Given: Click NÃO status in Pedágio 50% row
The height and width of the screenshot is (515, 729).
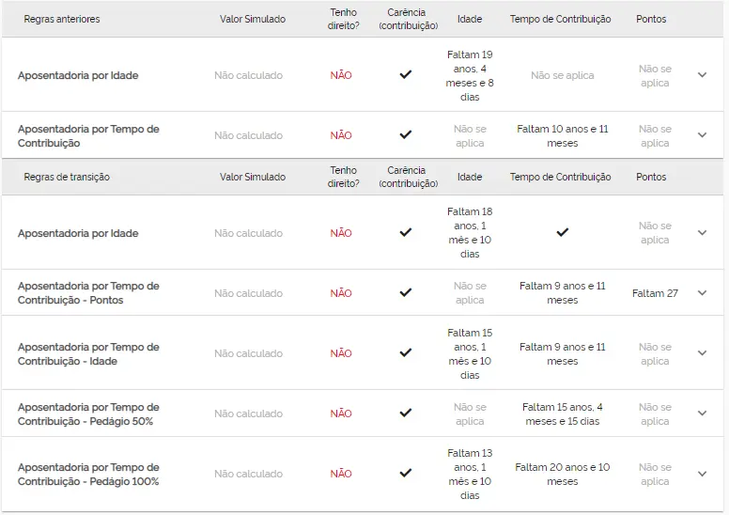Looking at the screenshot, I should point(341,414).
